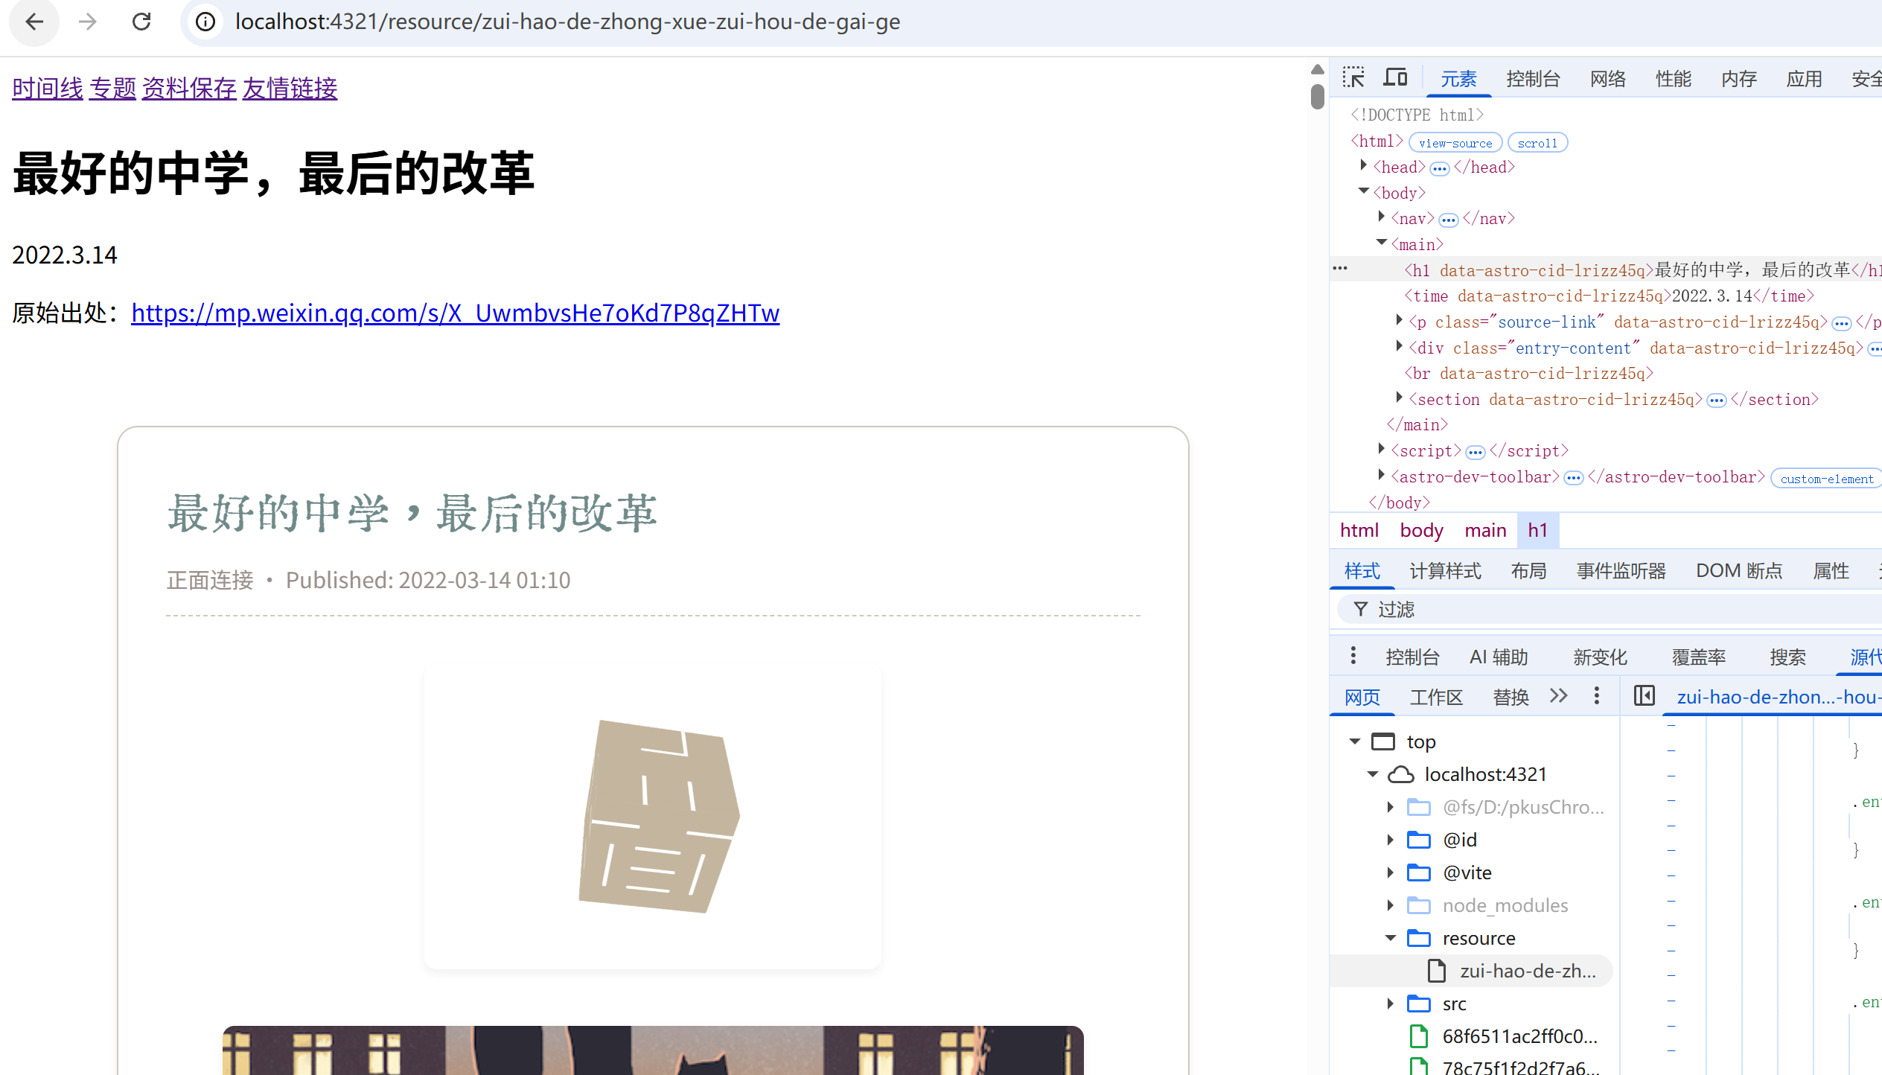Open the DOM 断点 tab

tap(1739, 571)
